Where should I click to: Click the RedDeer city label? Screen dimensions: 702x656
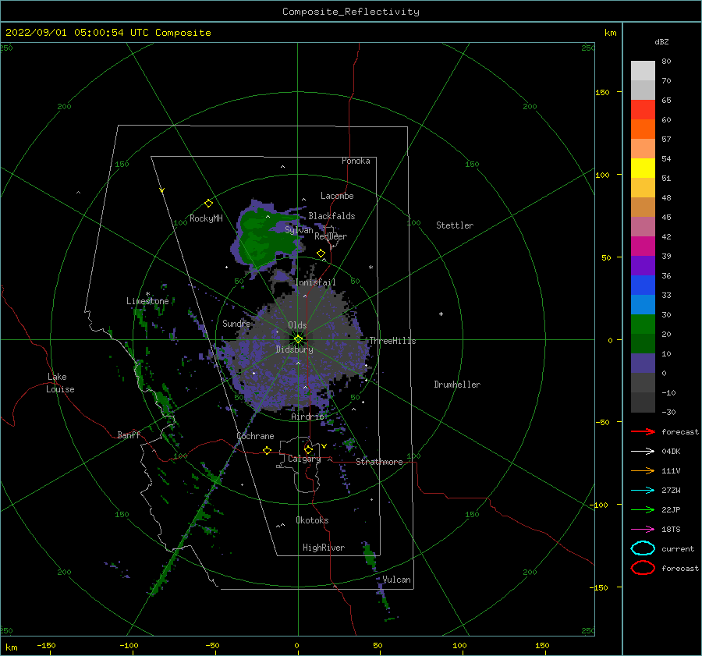[331, 236]
